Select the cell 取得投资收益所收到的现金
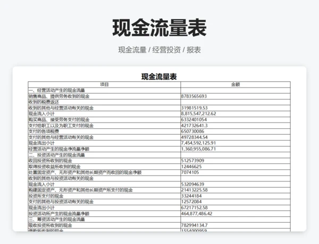The image size is (319, 244). click(x=104, y=167)
